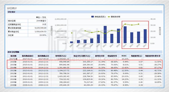Select the 2013年 table row
169x92 pixels.
pos(85,70)
